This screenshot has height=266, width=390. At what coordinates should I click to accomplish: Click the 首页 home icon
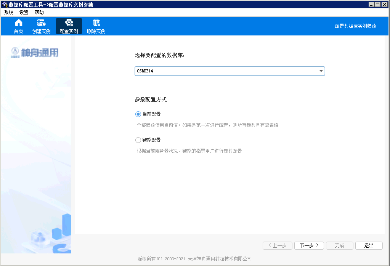pyautogui.click(x=18, y=23)
